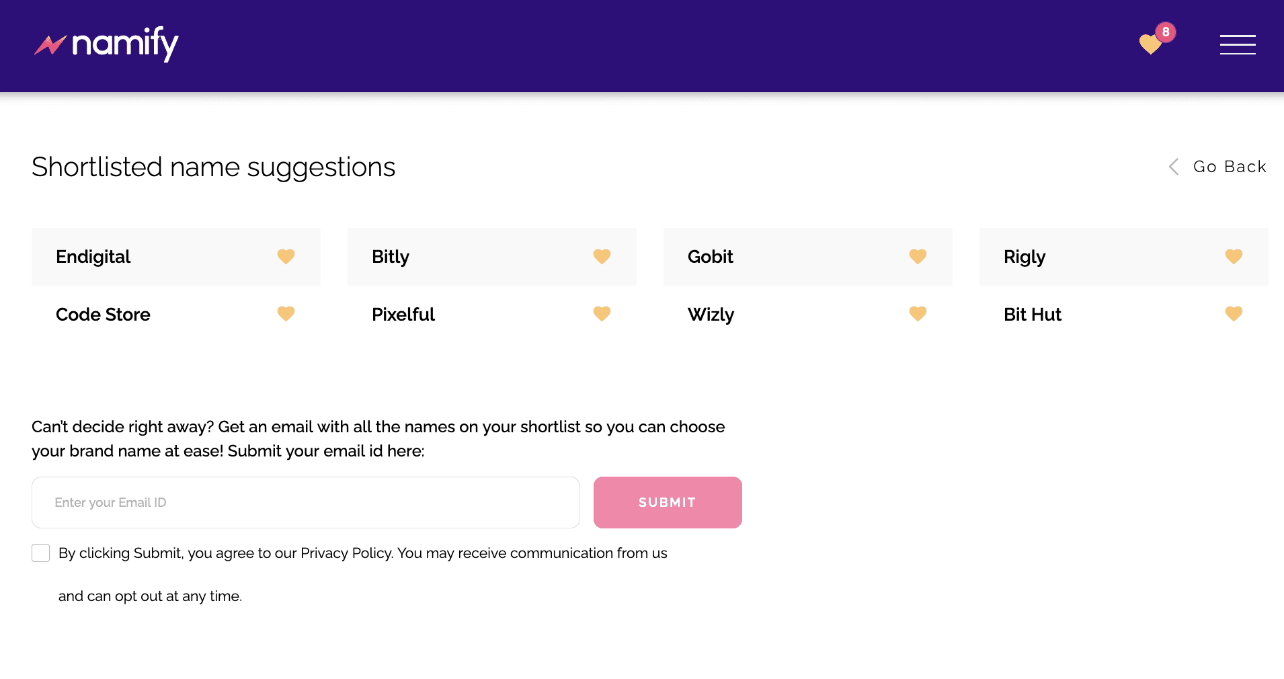Remove Endigital from shortlist via heart

(x=286, y=256)
